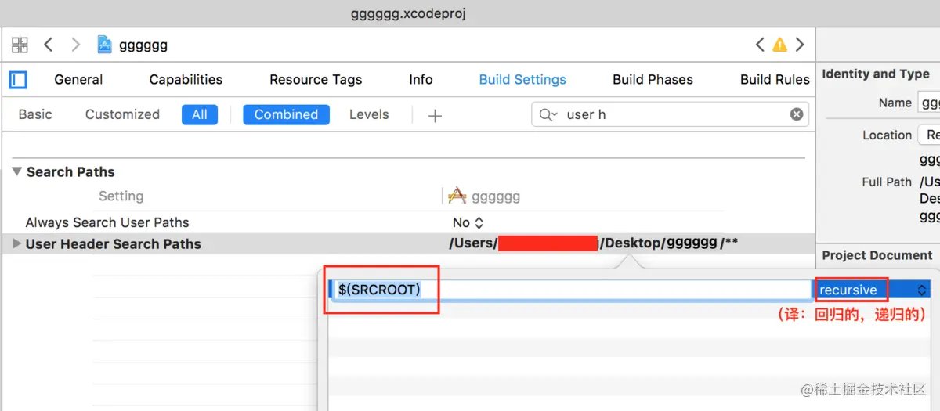940x411 pixels.
Task: Toggle the targets list sidebar icon
Action: click(18, 79)
